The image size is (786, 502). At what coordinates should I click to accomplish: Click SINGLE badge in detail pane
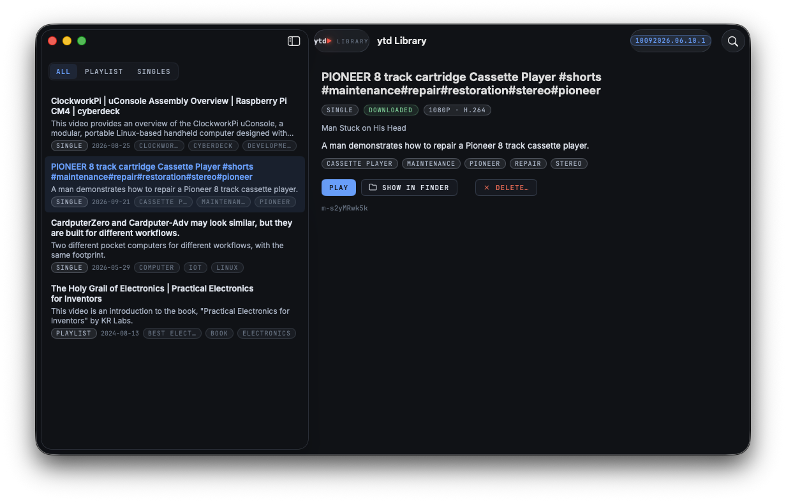point(340,110)
